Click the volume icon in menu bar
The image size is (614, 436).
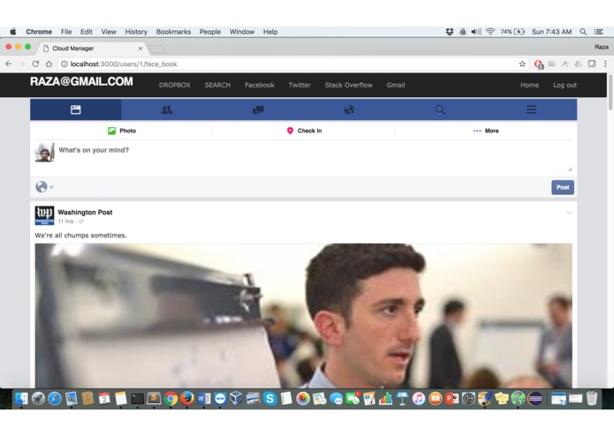[x=476, y=32]
